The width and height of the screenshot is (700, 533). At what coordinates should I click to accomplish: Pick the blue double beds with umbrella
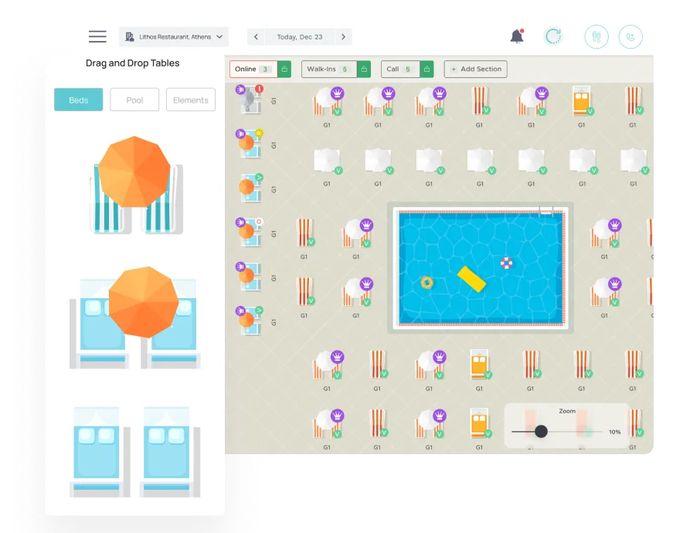pyautogui.click(x=134, y=317)
